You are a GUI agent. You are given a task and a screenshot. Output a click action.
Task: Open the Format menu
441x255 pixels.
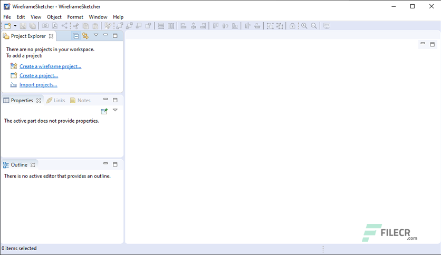pyautogui.click(x=75, y=17)
